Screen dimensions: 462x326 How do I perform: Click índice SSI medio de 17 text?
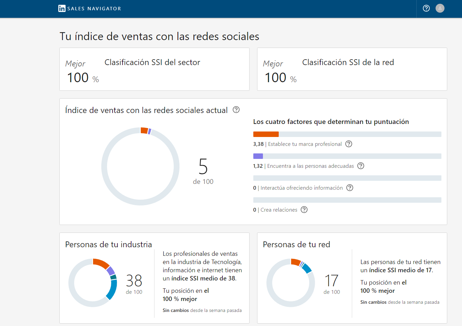pyautogui.click(x=401, y=270)
